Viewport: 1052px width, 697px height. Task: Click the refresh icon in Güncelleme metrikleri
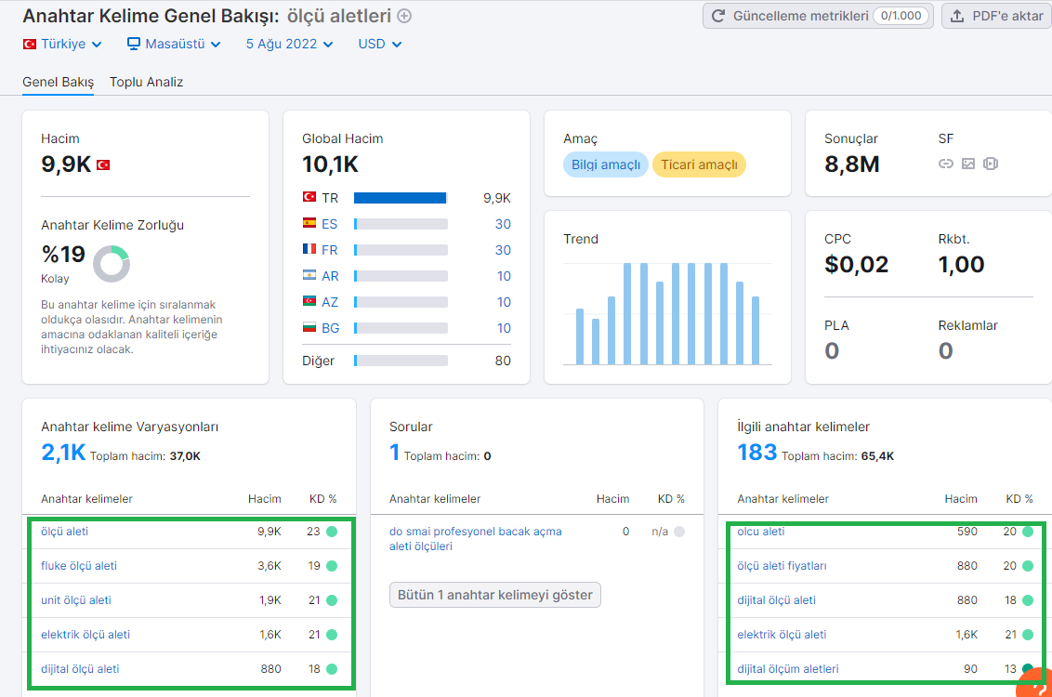click(x=717, y=16)
